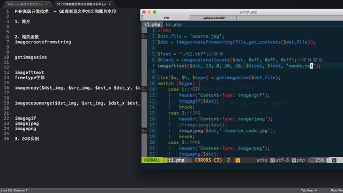Close the first Sublime tab ending in 'php高级开发技术.txt'
343x193 pixels.
47,4
